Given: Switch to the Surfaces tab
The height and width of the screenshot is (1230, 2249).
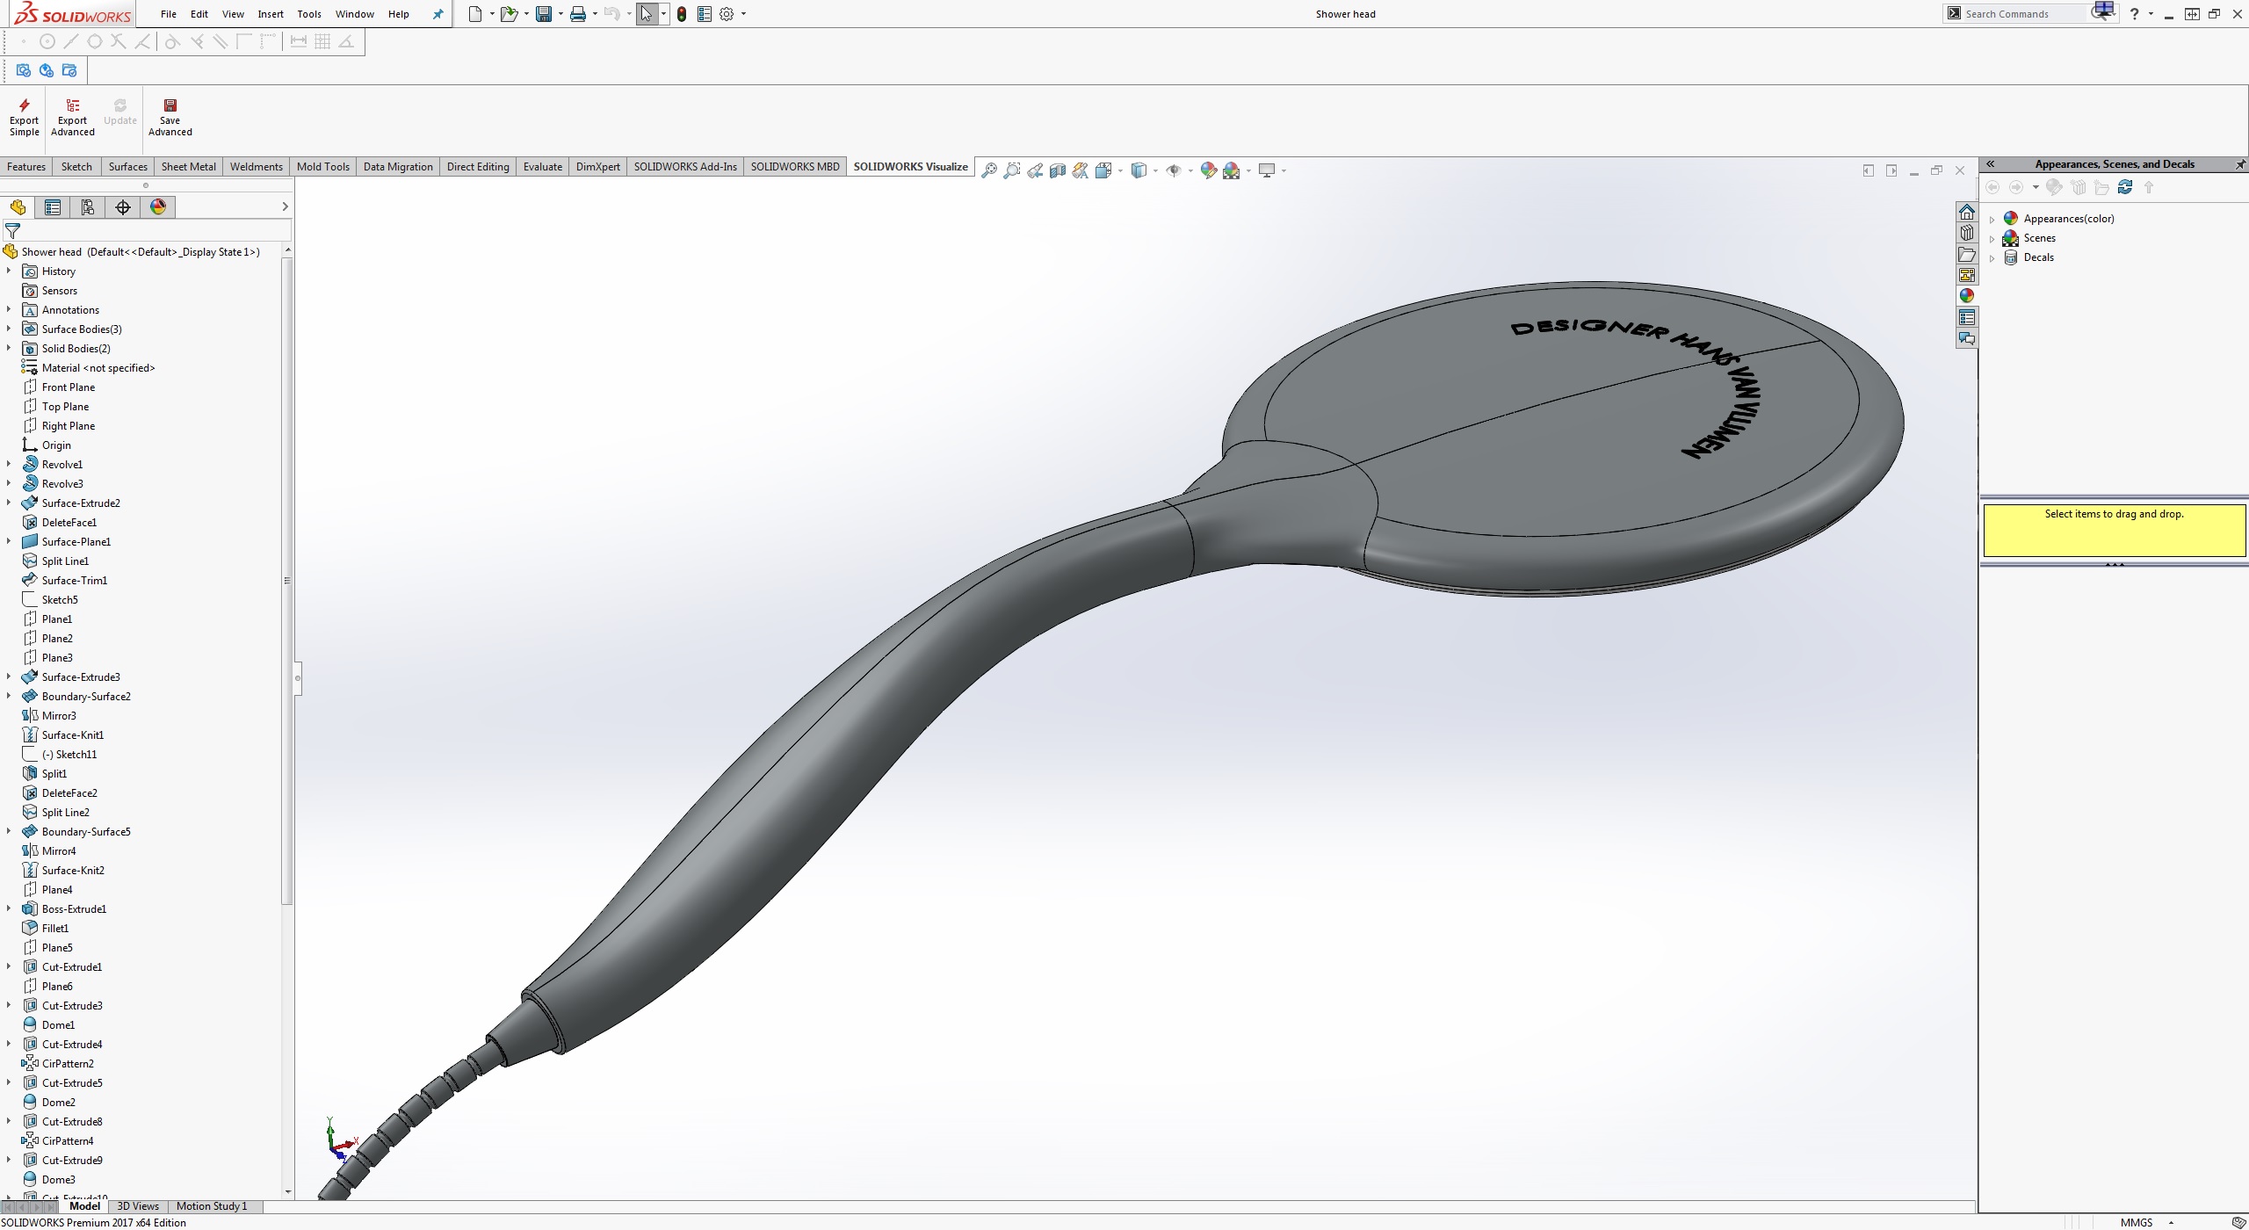Looking at the screenshot, I should click(x=127, y=167).
